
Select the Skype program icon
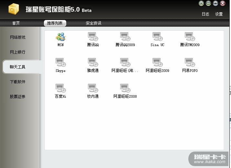click(x=61, y=62)
